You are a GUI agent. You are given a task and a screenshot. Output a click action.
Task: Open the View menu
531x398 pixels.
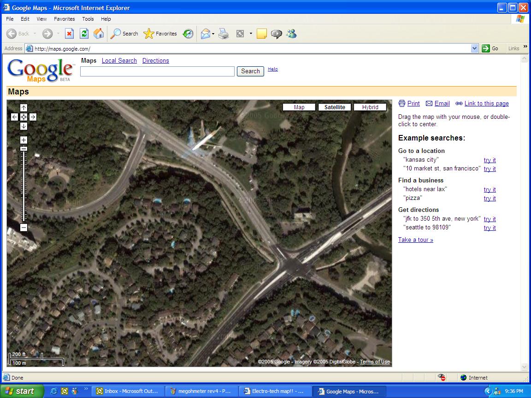(41, 19)
